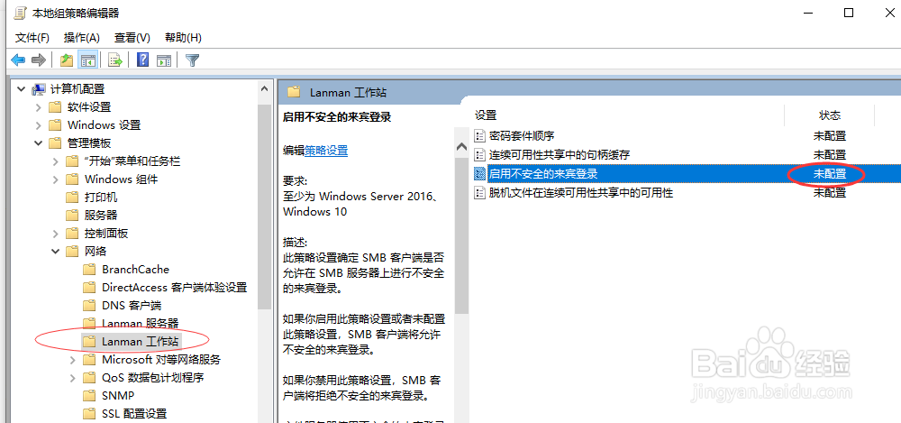Select DirectAccess 客户端体验设置 folder
The image size is (901, 423).
coord(174,287)
